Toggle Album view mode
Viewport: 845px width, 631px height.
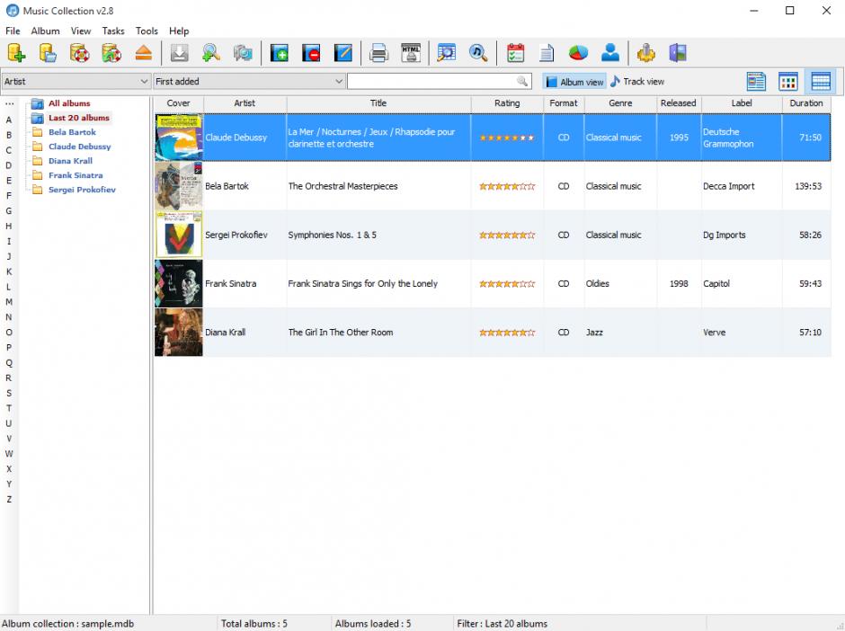click(574, 82)
